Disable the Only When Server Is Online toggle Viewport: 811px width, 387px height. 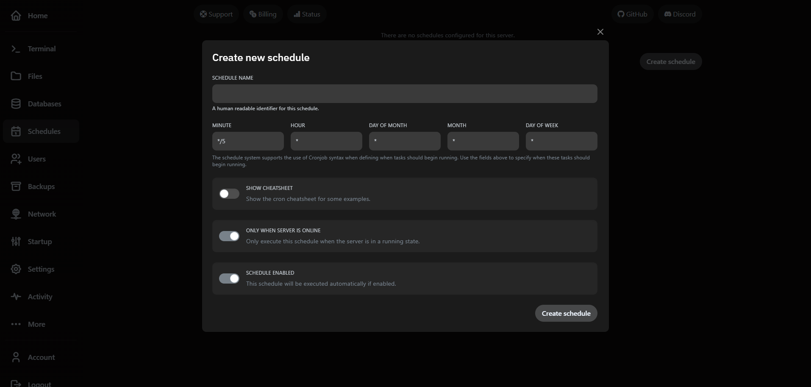pyautogui.click(x=229, y=236)
